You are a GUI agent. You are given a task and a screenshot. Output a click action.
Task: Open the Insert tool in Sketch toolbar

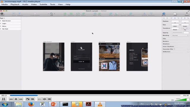pyautogui.click(x=2, y=14)
